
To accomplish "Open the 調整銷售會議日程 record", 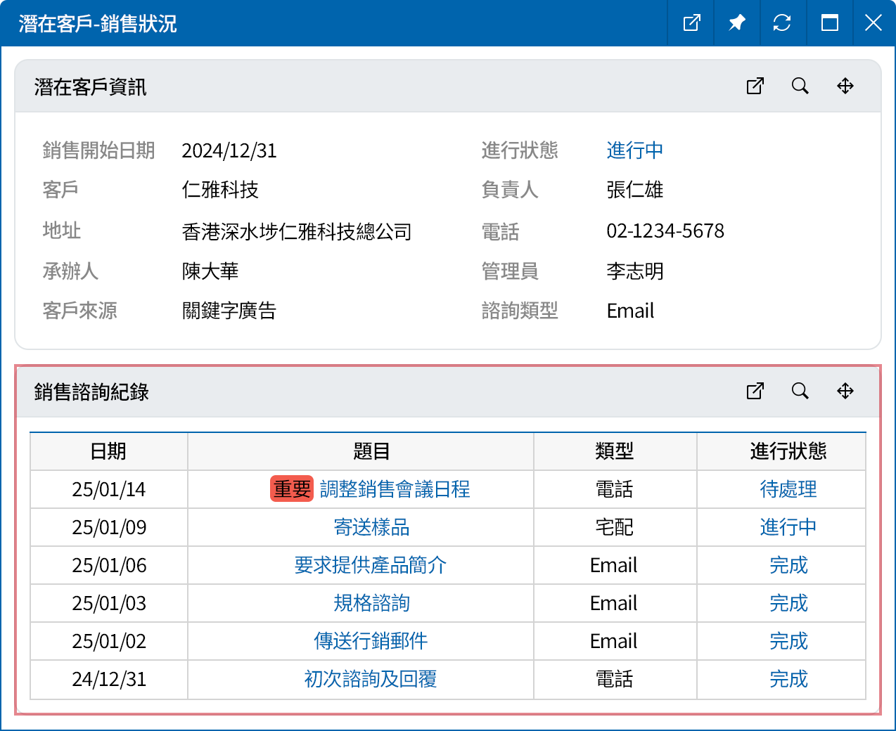I will pos(395,489).
